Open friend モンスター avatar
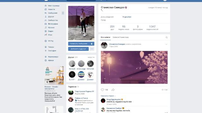Viewport: 202px width, 113px height. [72, 74]
